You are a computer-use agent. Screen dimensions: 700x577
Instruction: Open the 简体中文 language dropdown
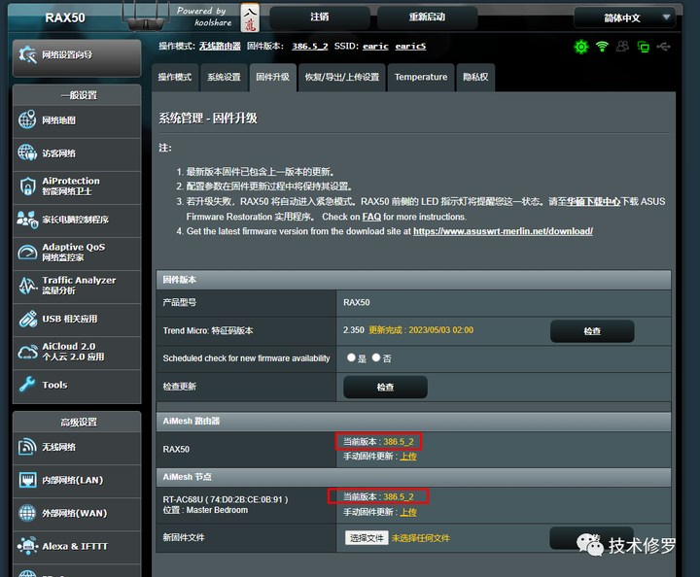624,17
